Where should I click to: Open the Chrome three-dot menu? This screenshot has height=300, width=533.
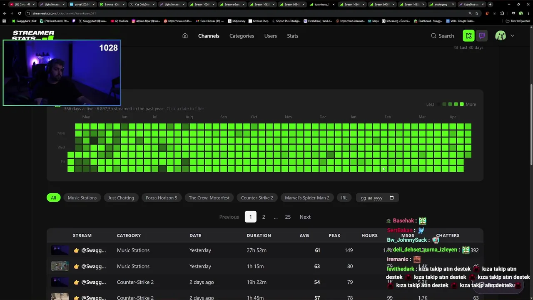528,13
